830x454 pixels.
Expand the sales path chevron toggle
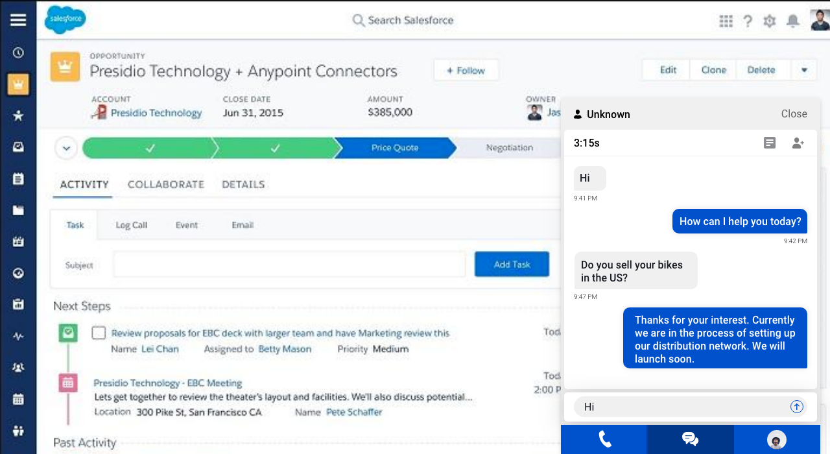[x=66, y=148]
